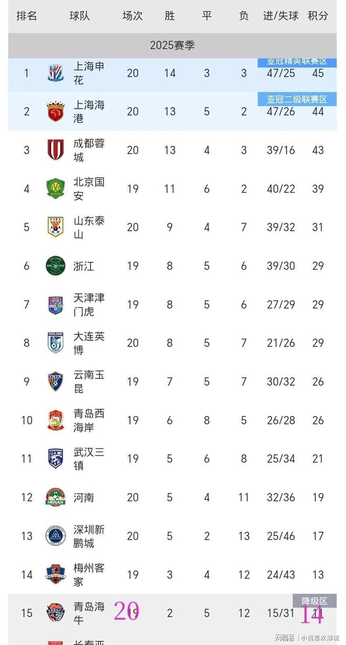Select the 场次 matches played column header
The height and width of the screenshot is (645, 346).
tap(133, 16)
